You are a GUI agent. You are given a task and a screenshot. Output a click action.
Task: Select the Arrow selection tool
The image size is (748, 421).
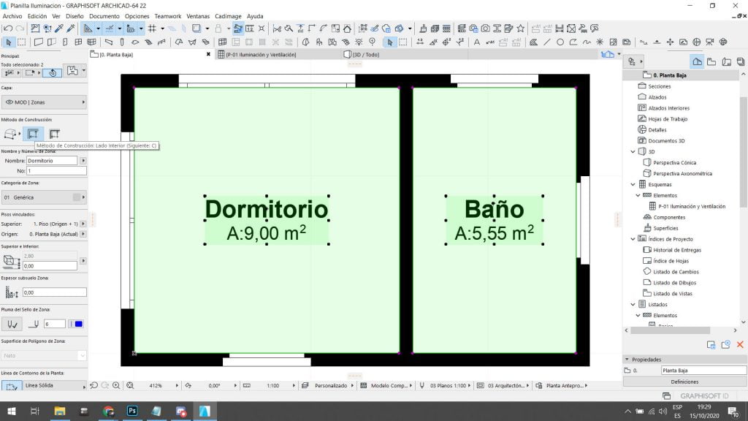[x=9, y=42]
